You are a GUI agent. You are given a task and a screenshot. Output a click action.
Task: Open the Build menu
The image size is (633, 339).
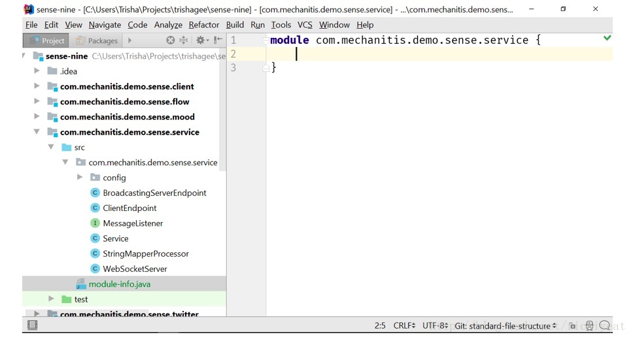[x=235, y=25]
